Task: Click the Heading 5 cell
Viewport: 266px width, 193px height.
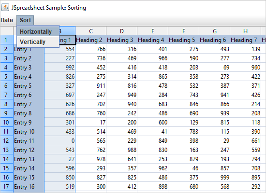Action: 184,40
